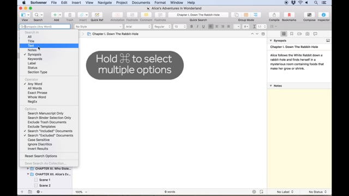
Task: Open the Documents menu
Action: pyautogui.click(x=141, y=2)
